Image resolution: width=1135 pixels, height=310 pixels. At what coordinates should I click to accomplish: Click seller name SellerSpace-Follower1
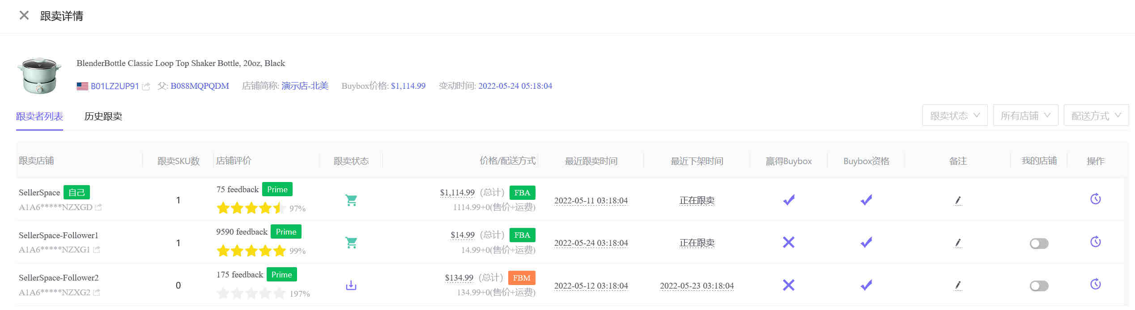pyautogui.click(x=59, y=235)
